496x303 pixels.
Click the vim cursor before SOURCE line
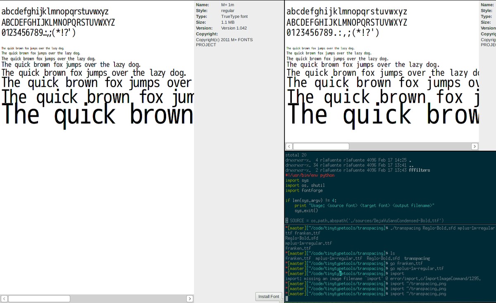point(287,221)
